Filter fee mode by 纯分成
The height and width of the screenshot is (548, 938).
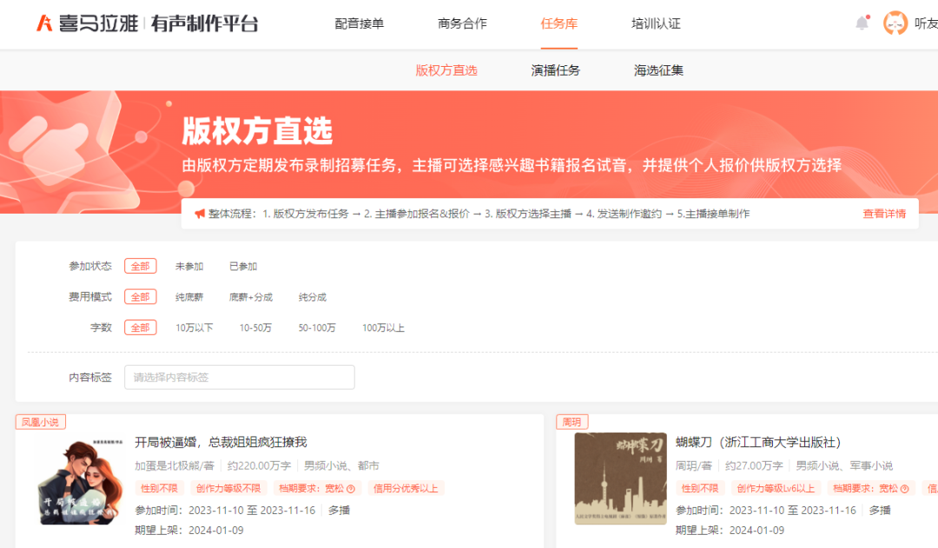(x=313, y=297)
